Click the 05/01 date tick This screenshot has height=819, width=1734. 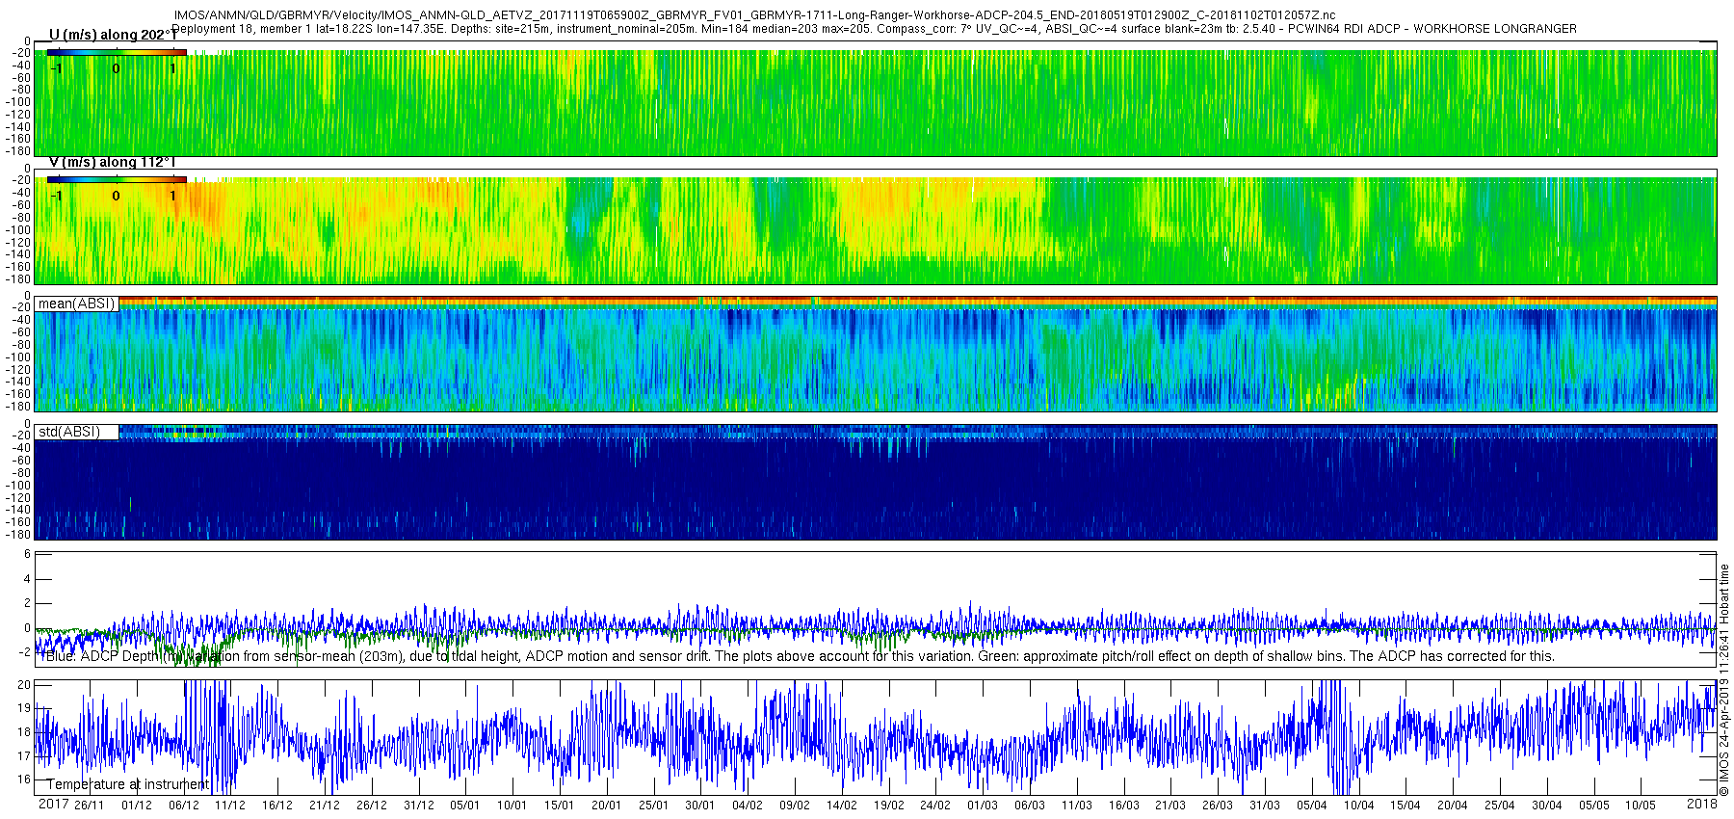464,806
